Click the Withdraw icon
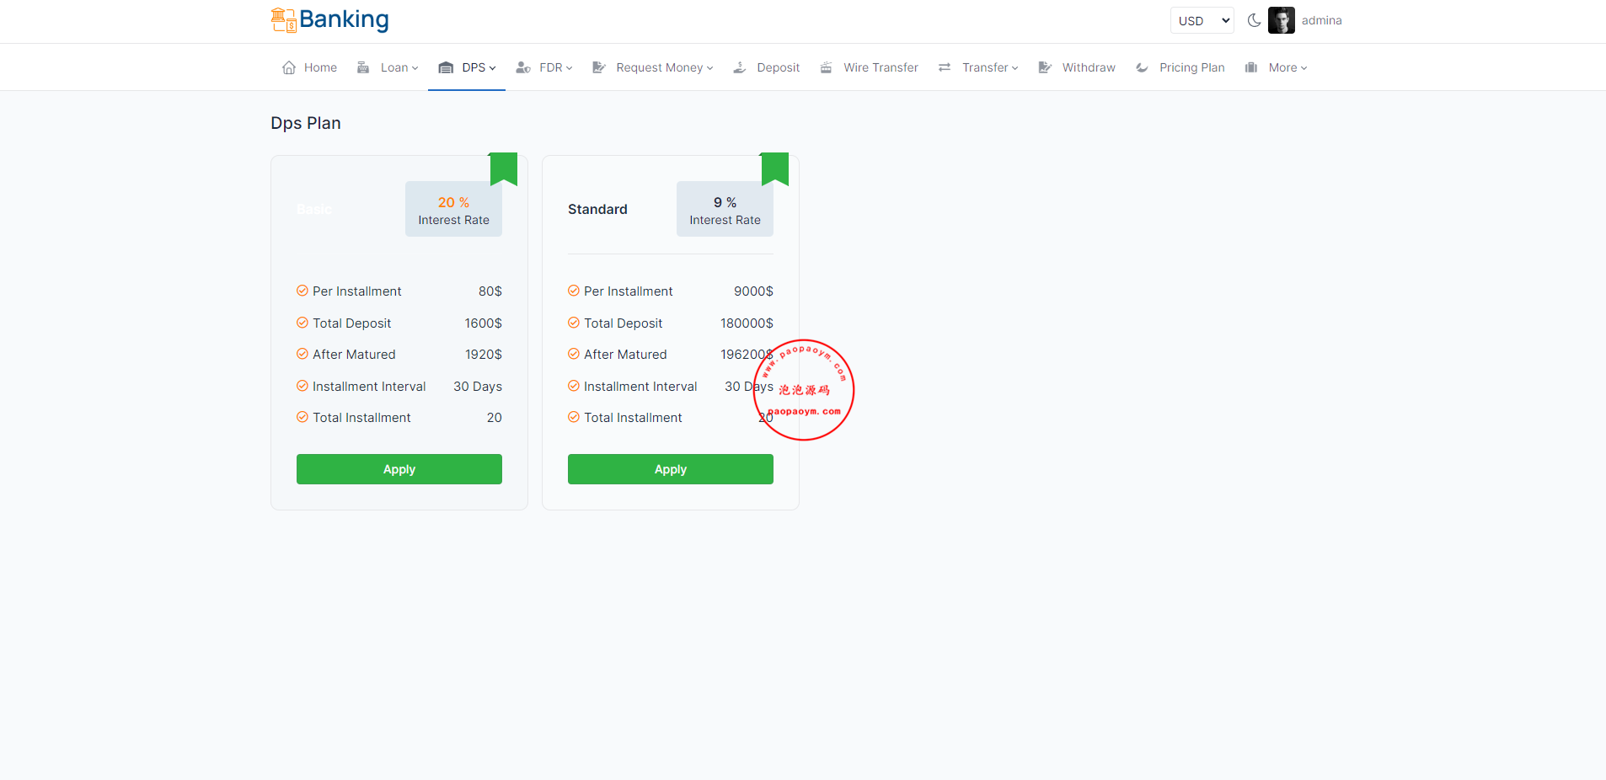 (1045, 67)
